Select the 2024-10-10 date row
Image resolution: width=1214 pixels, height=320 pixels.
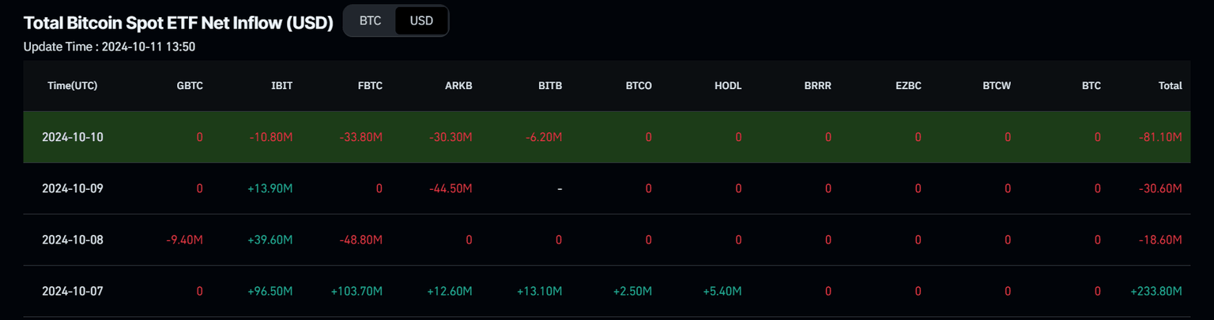pos(73,137)
